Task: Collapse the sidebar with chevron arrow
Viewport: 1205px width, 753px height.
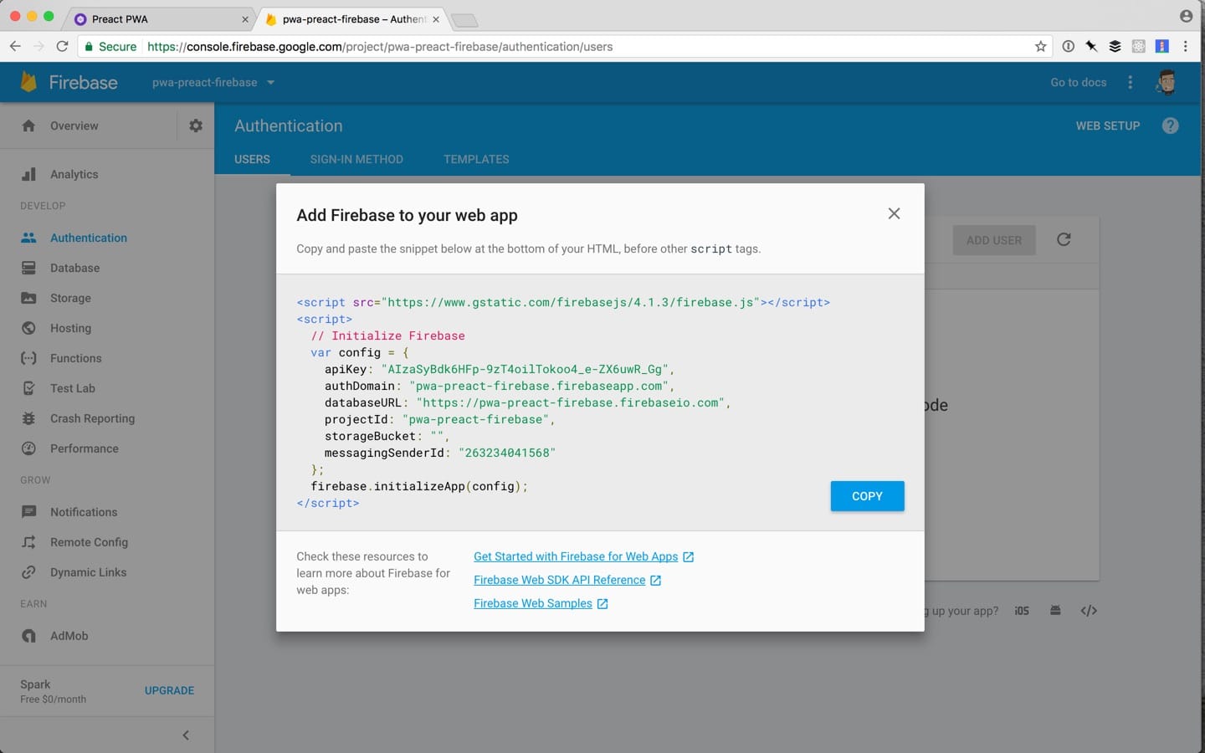Action: pos(186,735)
